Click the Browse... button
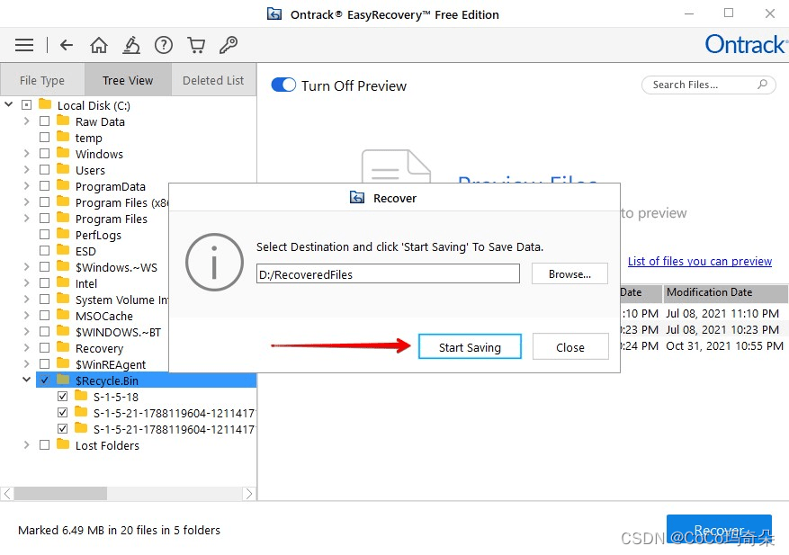 click(x=569, y=274)
